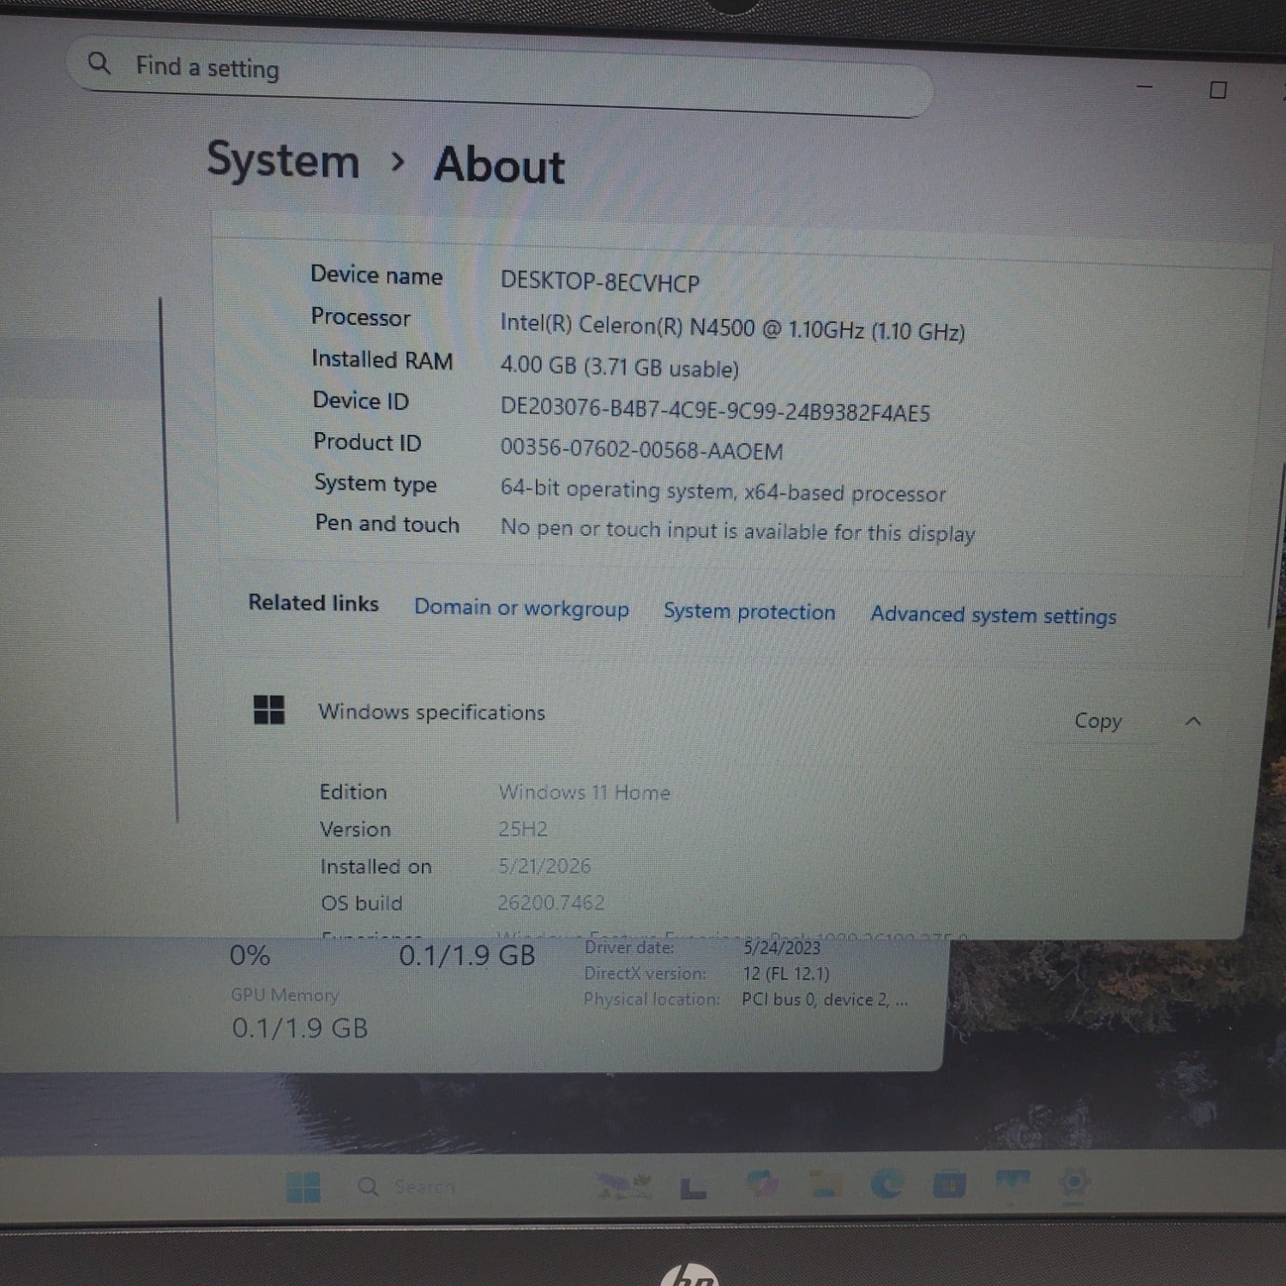Image resolution: width=1286 pixels, height=1286 pixels.
Task: Go back to System in the breadcrumb
Action: 283,160
